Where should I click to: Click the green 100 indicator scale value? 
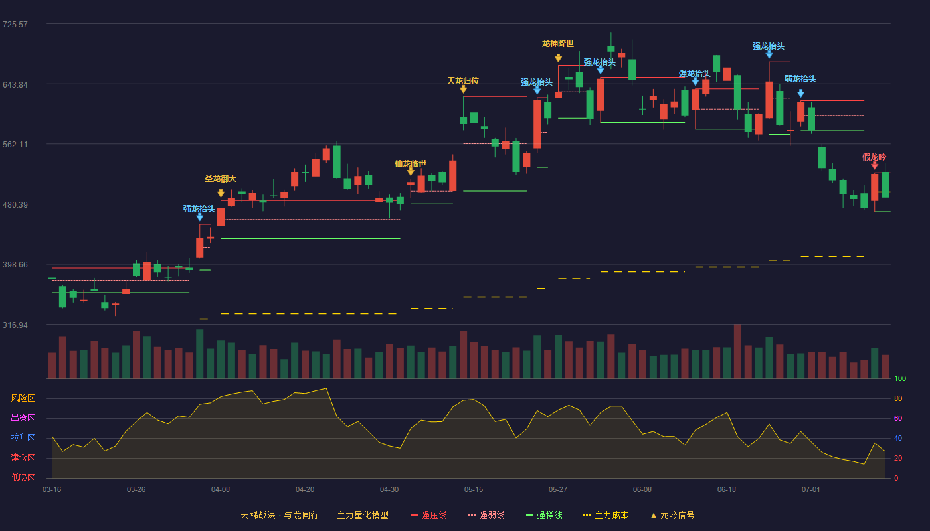click(x=900, y=379)
